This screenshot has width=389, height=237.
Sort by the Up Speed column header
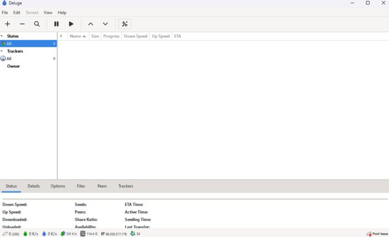coord(161,36)
